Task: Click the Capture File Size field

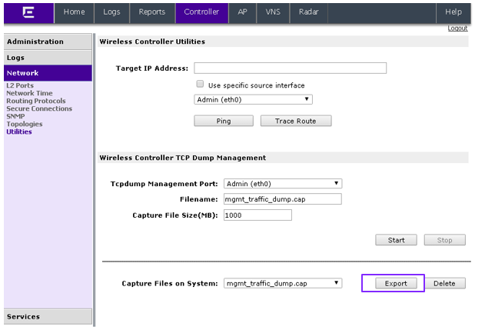Action: [x=257, y=215]
